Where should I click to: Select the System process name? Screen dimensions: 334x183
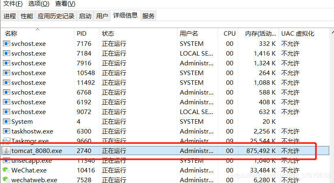pos(22,122)
